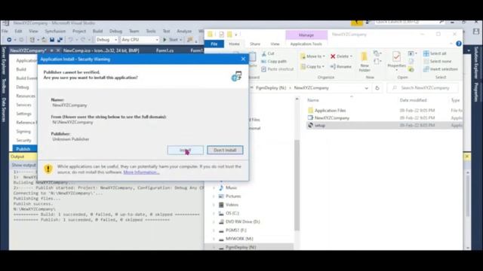This screenshot has width=483, height=271.
Task: Click the Install button in the security warning
Action: (x=185, y=150)
